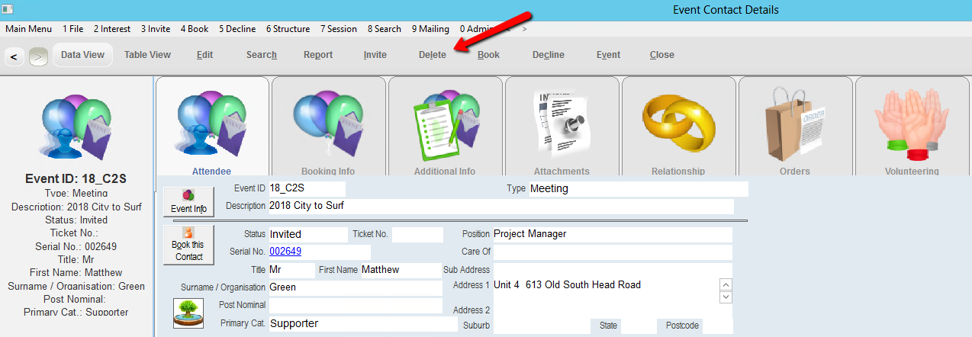972x337 pixels.
Task: Switch to Table View
Action: 147,55
